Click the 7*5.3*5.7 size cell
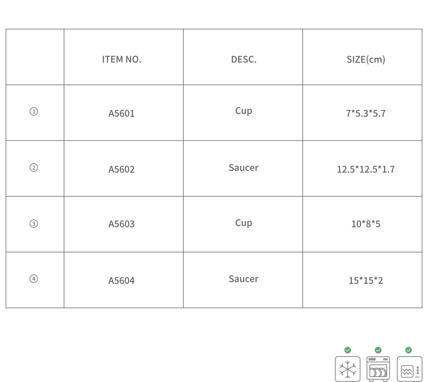The image size is (428, 382). tap(366, 114)
